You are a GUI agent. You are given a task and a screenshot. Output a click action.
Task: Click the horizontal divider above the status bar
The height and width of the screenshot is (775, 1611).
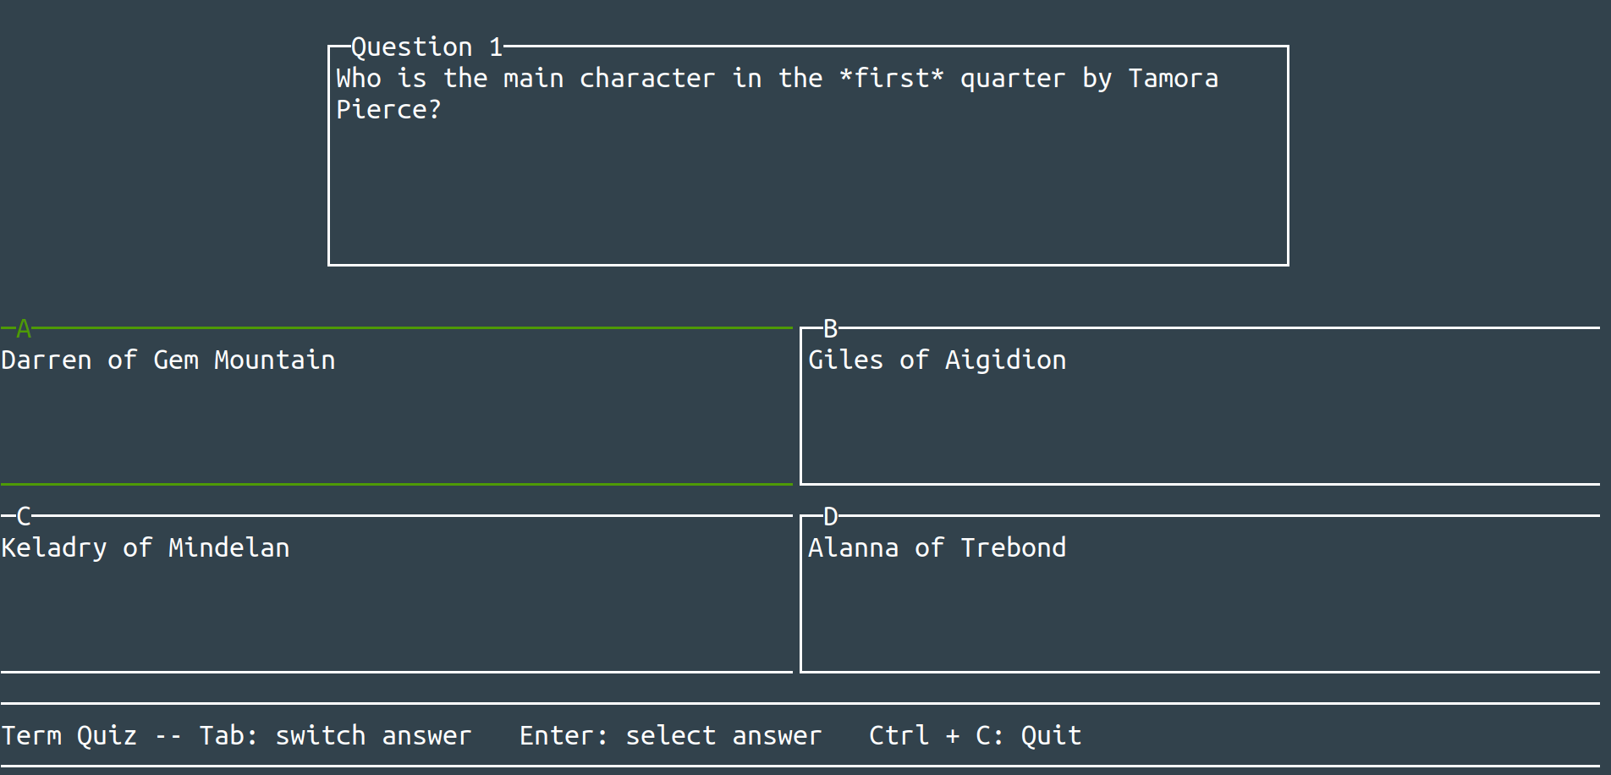[x=804, y=703]
